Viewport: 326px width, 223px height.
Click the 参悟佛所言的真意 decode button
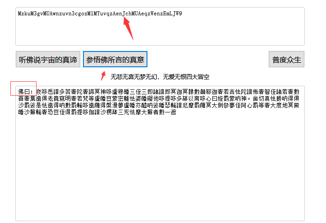tap(115, 59)
